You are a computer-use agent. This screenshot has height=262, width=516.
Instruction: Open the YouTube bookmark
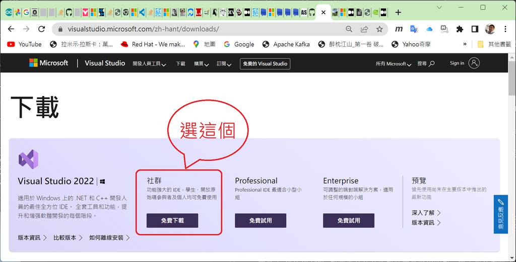(24, 44)
